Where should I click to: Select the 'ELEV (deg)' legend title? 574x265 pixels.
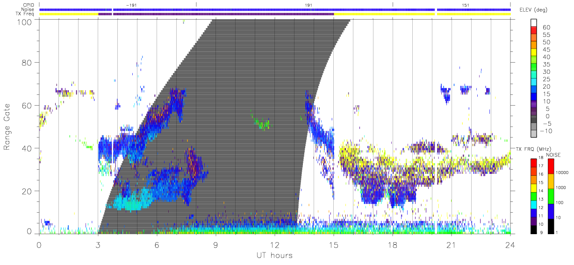tap(533, 10)
